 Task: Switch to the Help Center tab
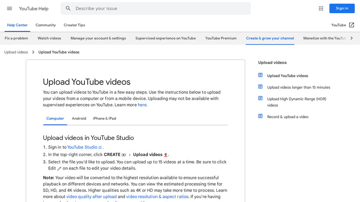coord(17,25)
